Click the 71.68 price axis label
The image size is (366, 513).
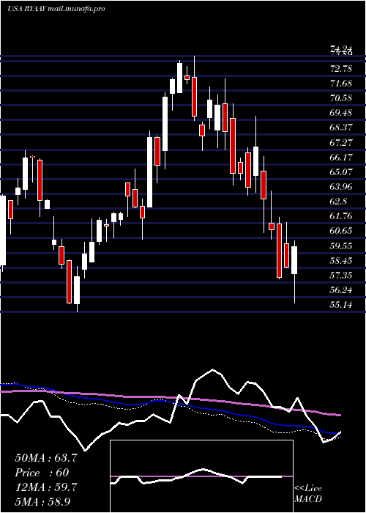click(342, 84)
